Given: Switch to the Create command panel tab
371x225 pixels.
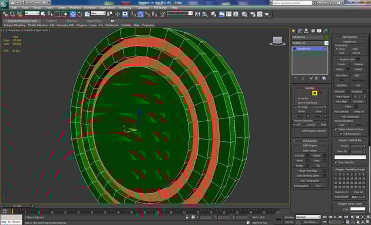Looking at the screenshot, I should coord(294,31).
